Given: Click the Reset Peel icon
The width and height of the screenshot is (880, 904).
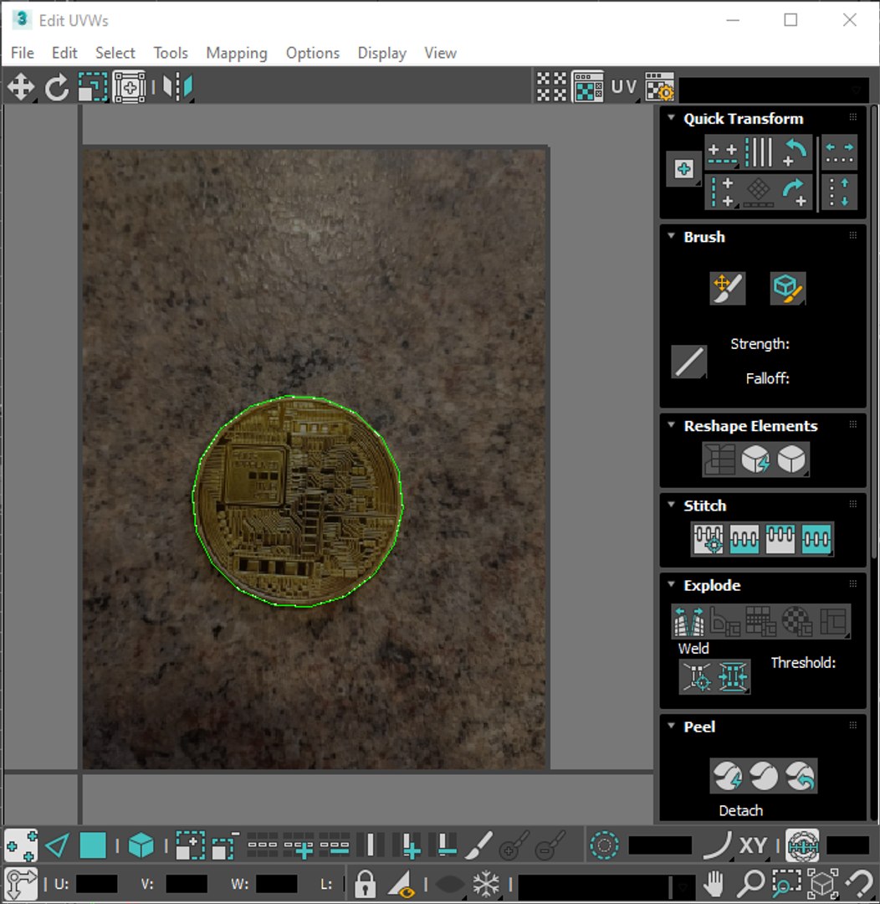Looking at the screenshot, I should [800, 775].
